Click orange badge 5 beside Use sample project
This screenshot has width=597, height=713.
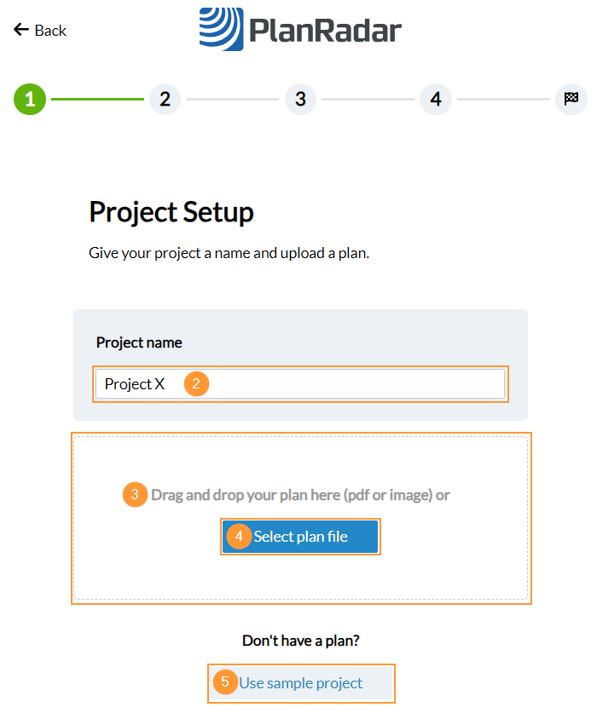[x=224, y=682]
